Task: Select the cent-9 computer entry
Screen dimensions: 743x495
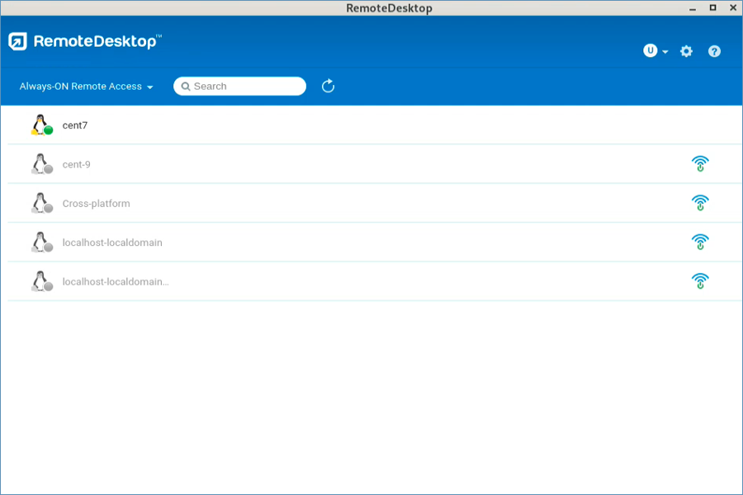Action: [77, 164]
